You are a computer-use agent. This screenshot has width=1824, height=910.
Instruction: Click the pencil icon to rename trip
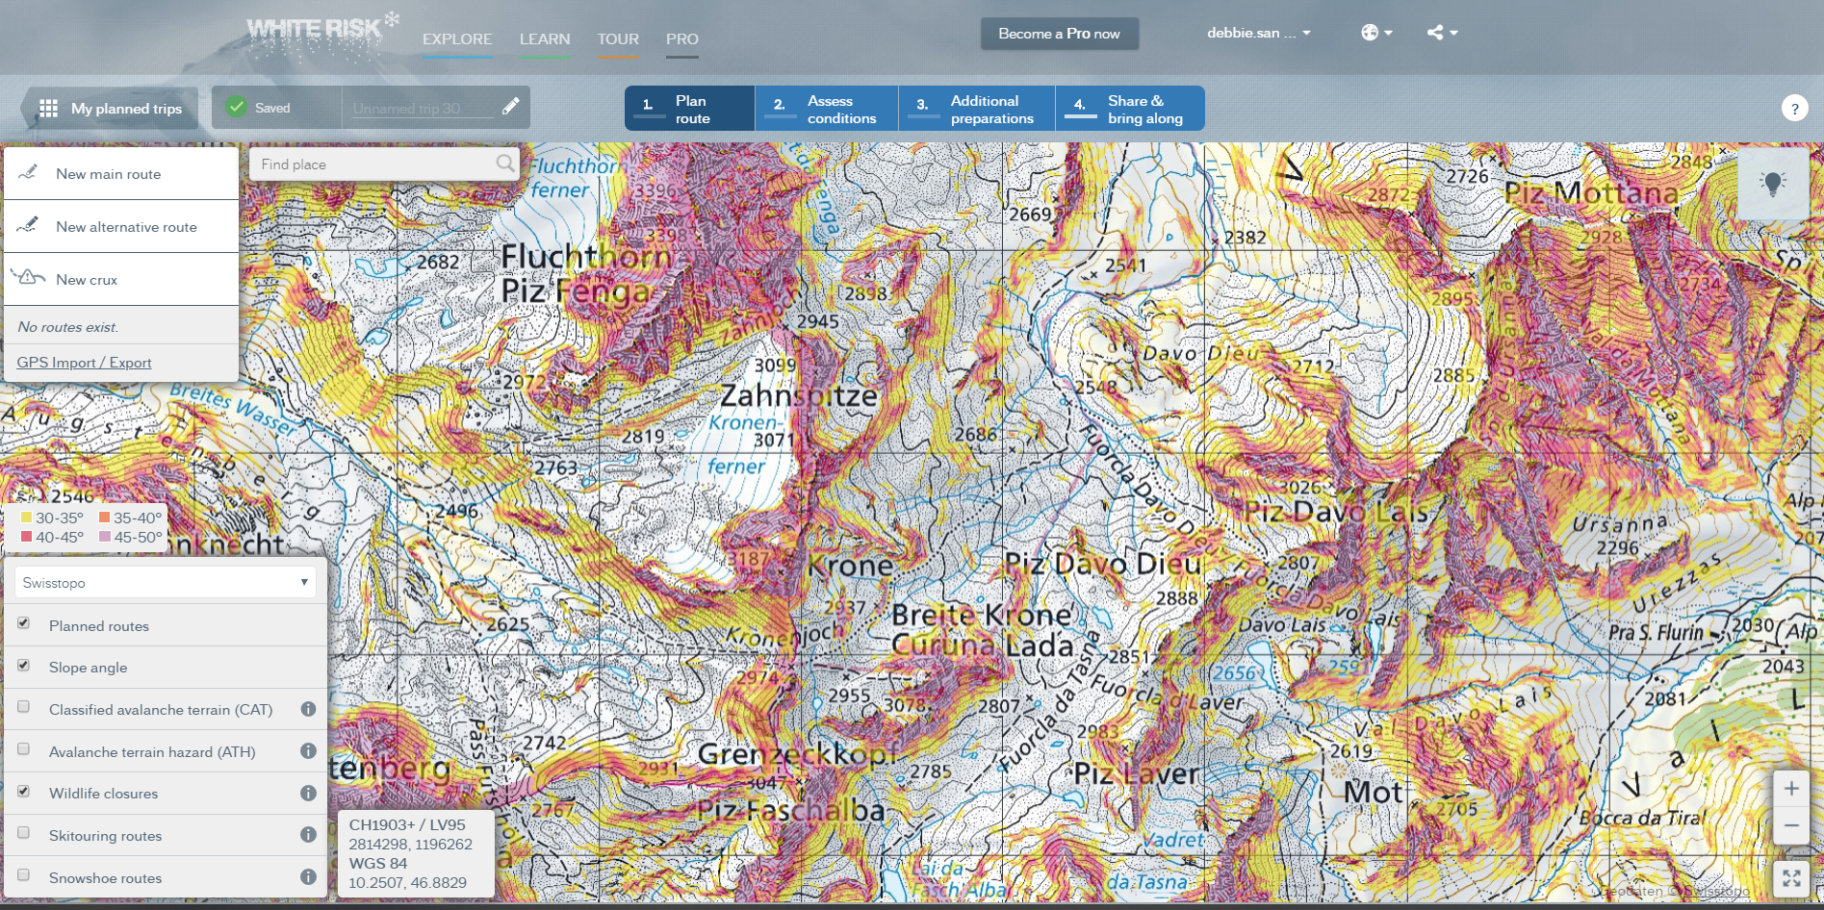click(511, 107)
